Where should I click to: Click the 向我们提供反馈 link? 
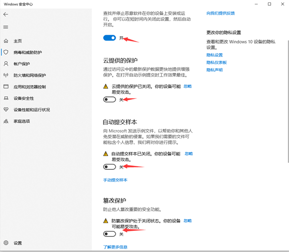click(x=220, y=13)
